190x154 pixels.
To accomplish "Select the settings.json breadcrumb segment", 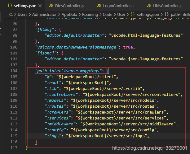I will pos(148,15).
